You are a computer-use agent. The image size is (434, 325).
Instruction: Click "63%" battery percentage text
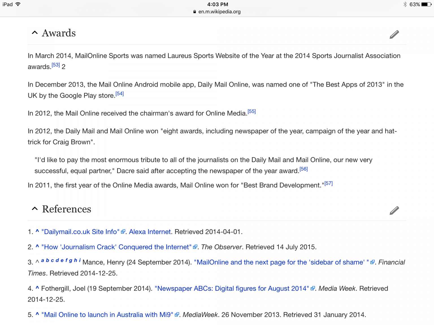pos(415,4)
